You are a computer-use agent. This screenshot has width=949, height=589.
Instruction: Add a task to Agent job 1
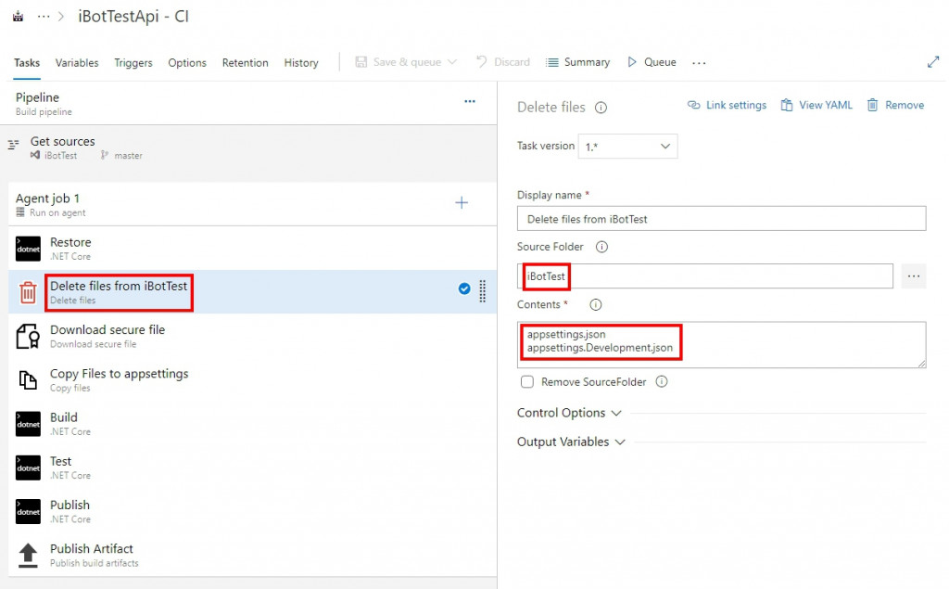[462, 202]
